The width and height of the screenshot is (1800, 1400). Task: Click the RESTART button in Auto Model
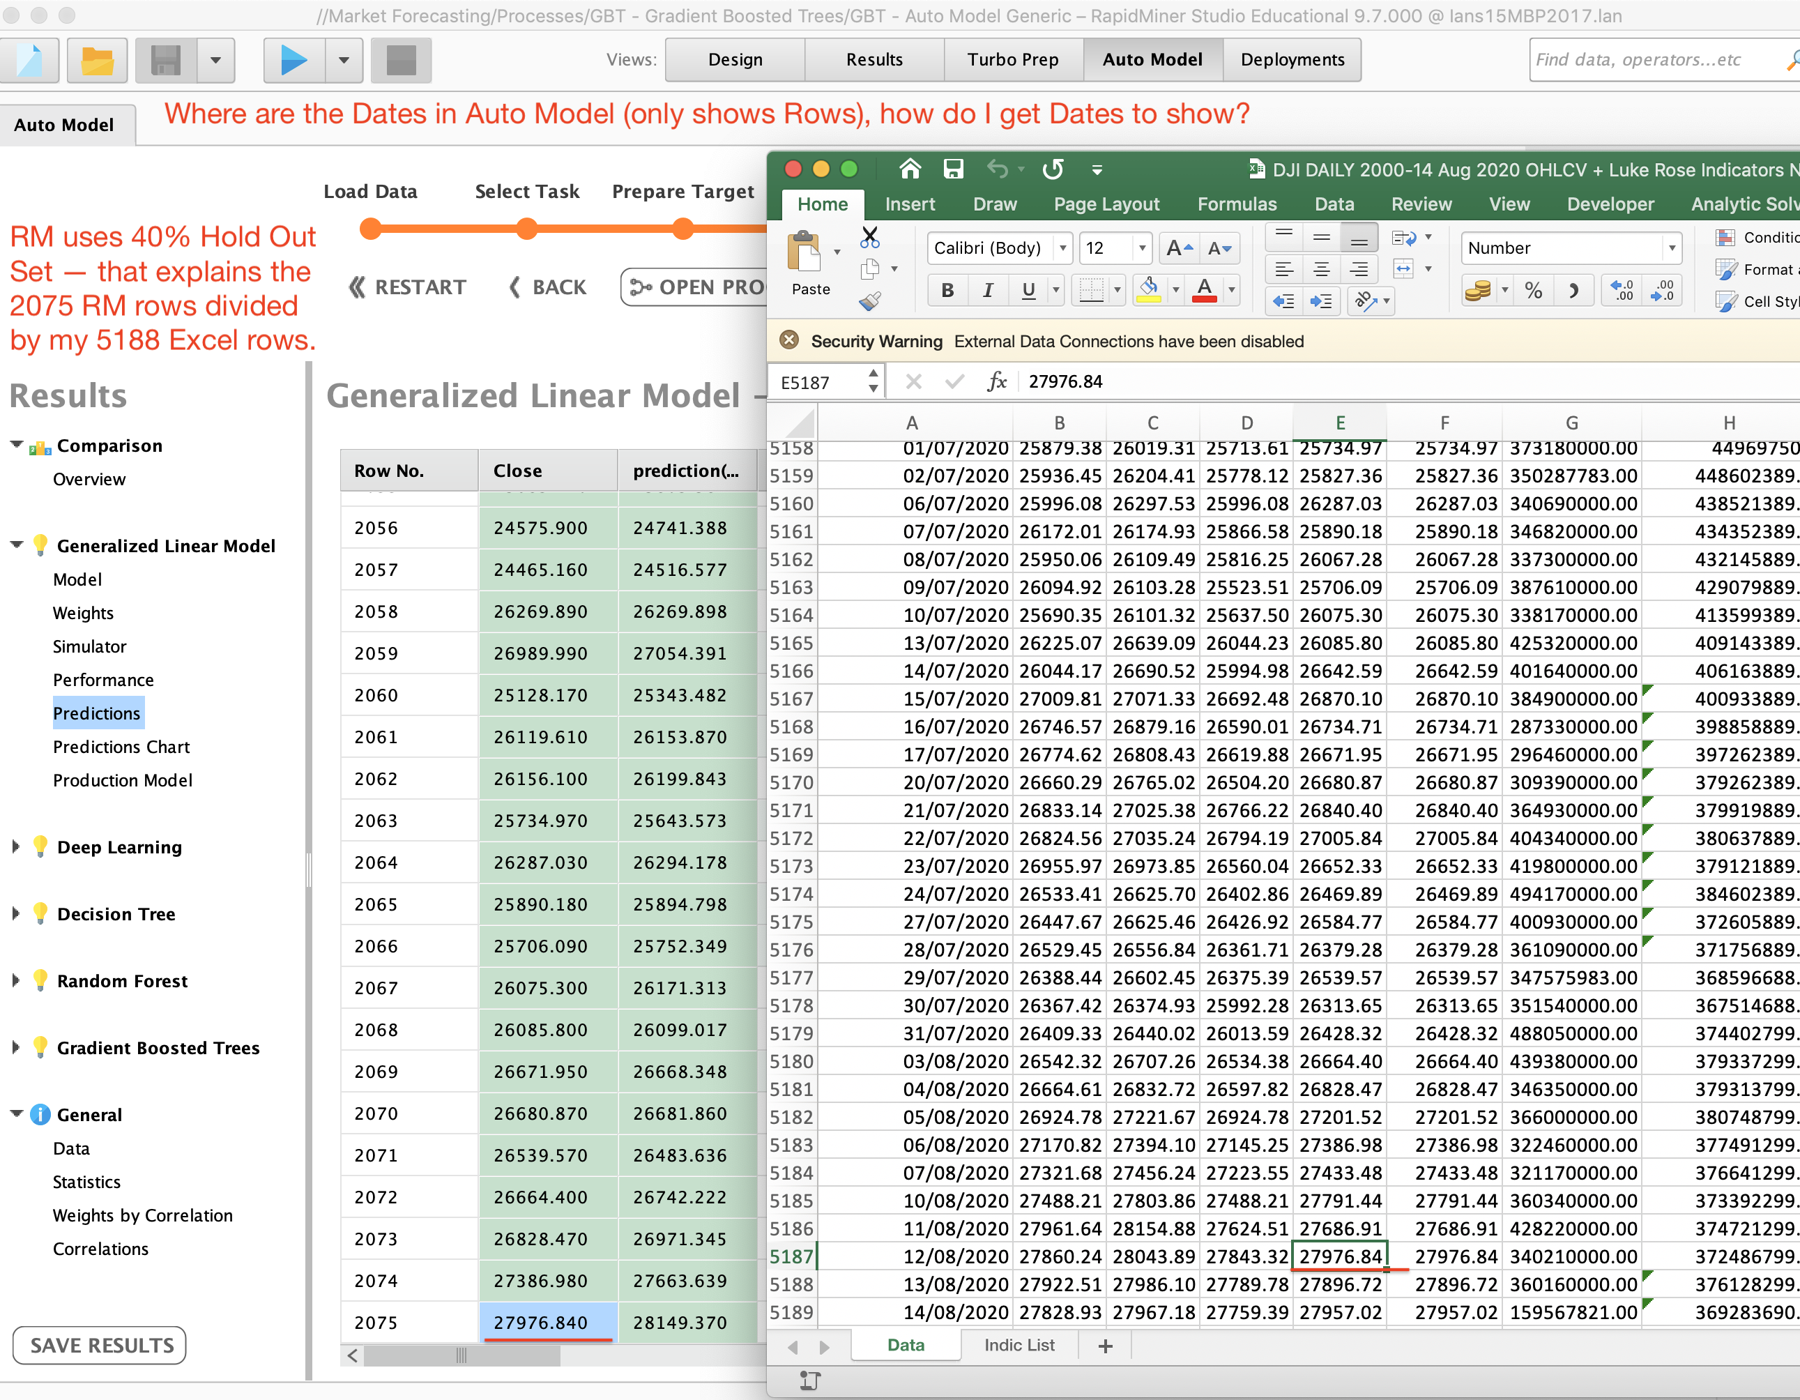(x=408, y=287)
